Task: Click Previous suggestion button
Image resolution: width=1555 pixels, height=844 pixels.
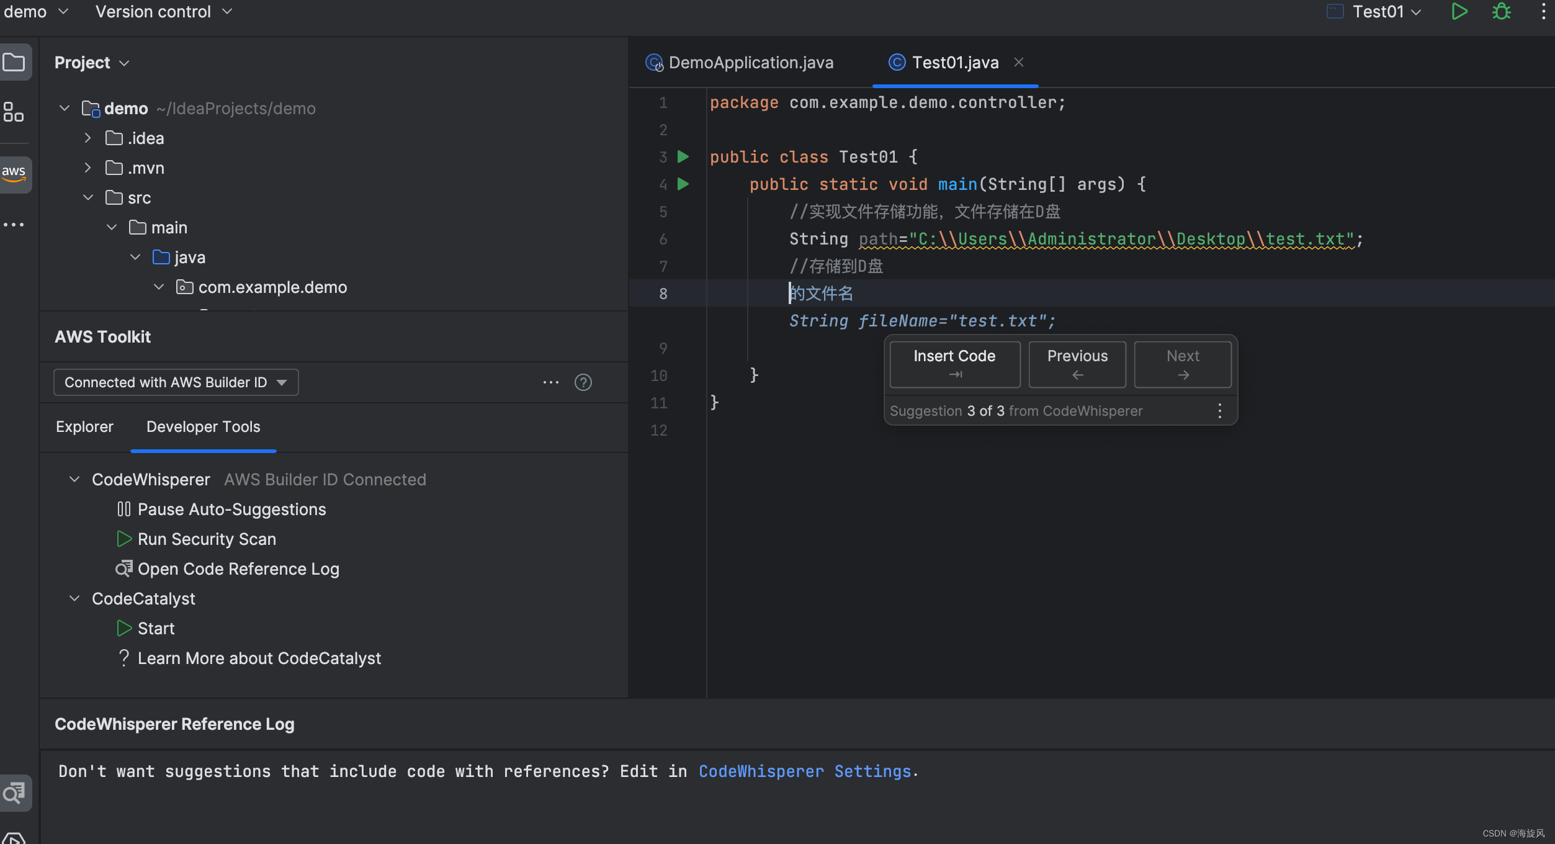Action: 1077,365
